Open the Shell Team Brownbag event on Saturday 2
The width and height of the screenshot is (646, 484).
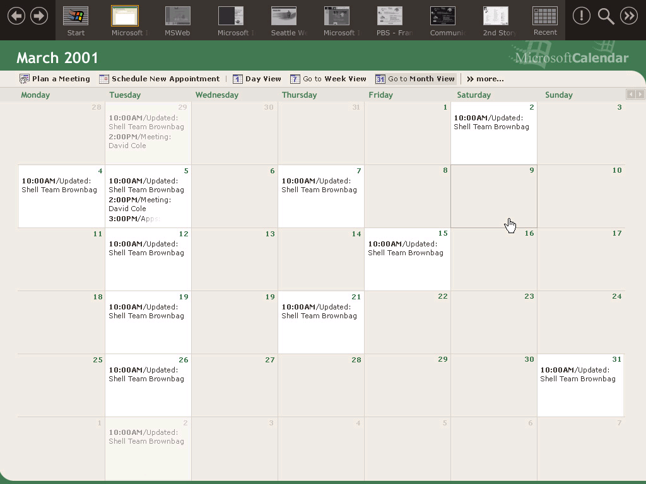491,122
